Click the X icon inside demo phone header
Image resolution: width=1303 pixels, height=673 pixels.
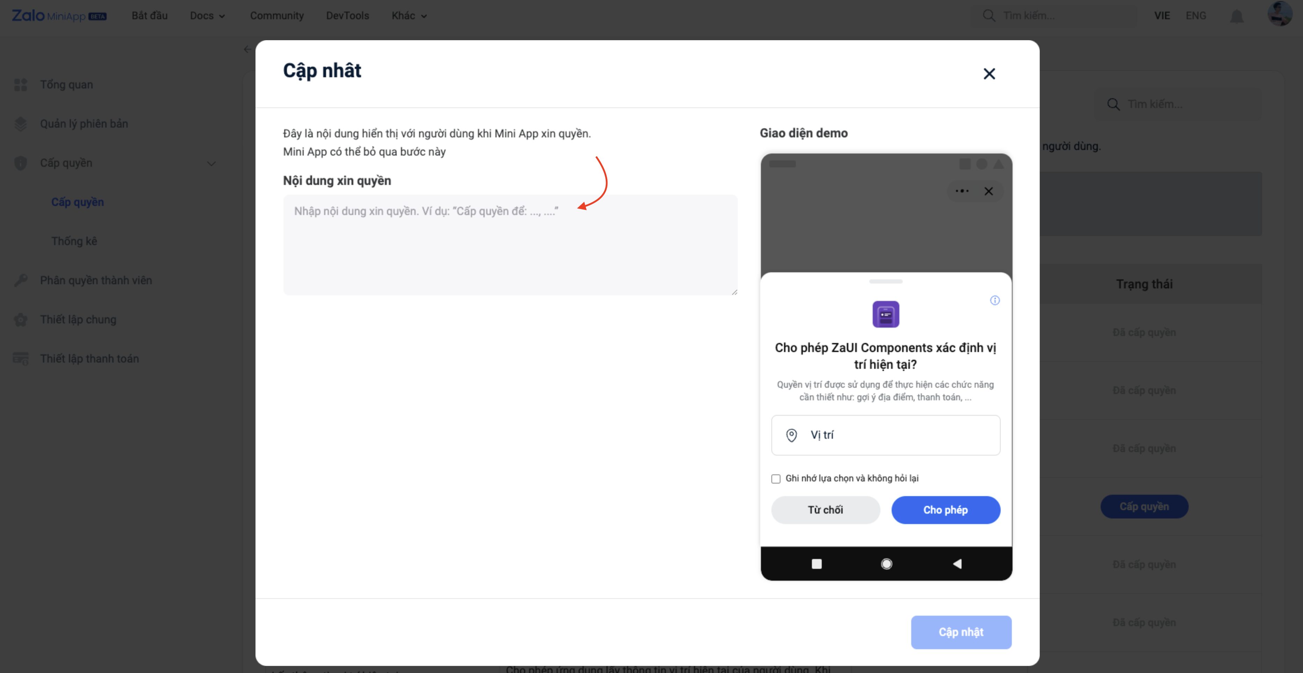(x=988, y=191)
